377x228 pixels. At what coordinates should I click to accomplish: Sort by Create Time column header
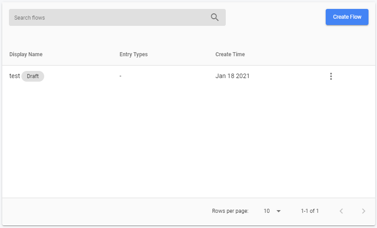click(x=230, y=54)
